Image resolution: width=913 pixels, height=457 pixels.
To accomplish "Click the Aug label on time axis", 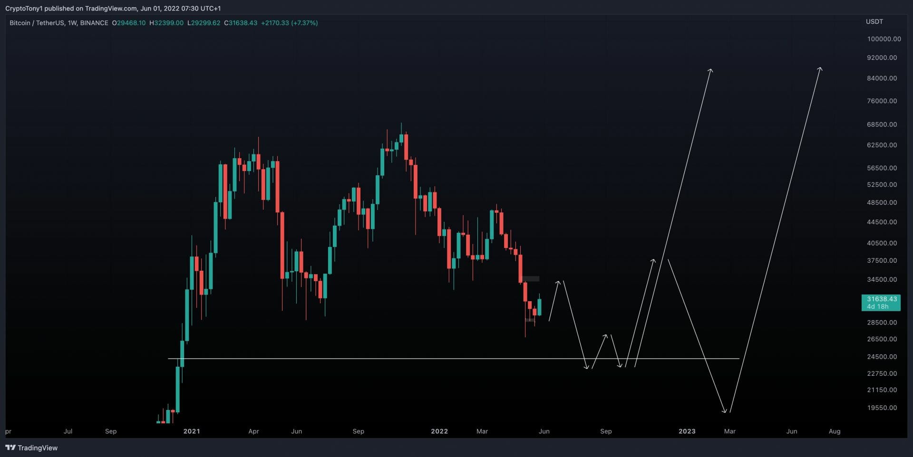I will tap(834, 431).
